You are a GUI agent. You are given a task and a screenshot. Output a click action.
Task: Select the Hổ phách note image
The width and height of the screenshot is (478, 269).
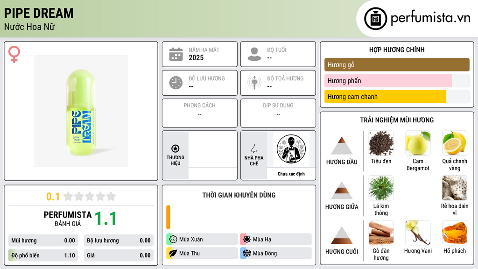point(455,233)
